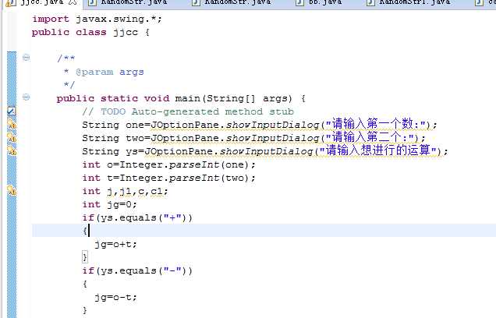Click the string "请输入第一个数:"

pos(376,125)
